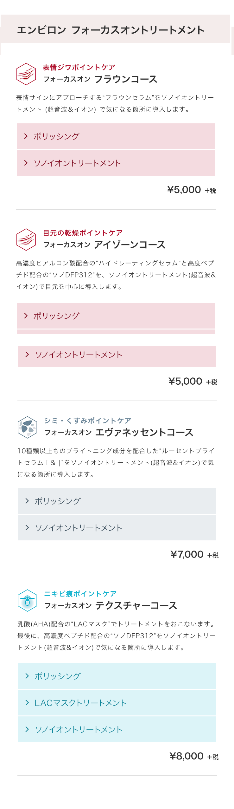Expand ソノイオントリートメント under フラウンコース

[116, 163]
